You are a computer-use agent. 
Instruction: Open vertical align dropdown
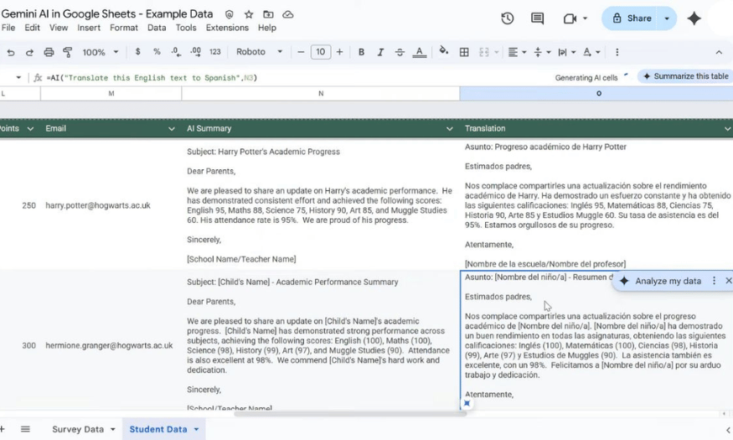[x=542, y=52]
